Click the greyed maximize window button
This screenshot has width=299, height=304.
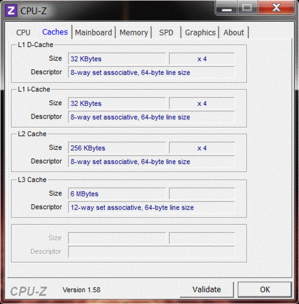248,8
